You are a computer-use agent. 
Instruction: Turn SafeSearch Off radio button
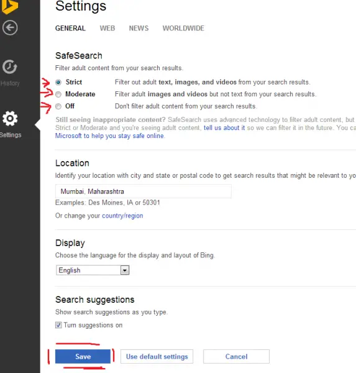click(x=58, y=106)
